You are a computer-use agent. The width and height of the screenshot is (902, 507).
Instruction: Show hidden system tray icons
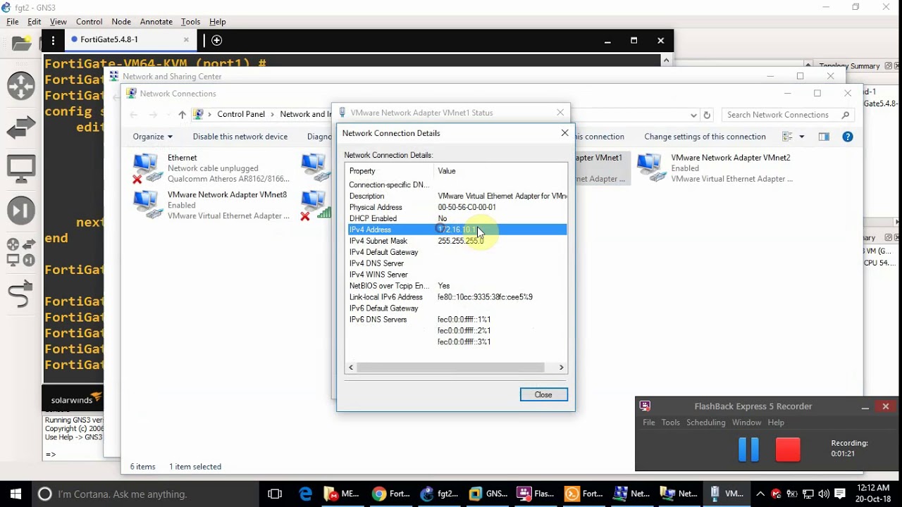(x=760, y=494)
